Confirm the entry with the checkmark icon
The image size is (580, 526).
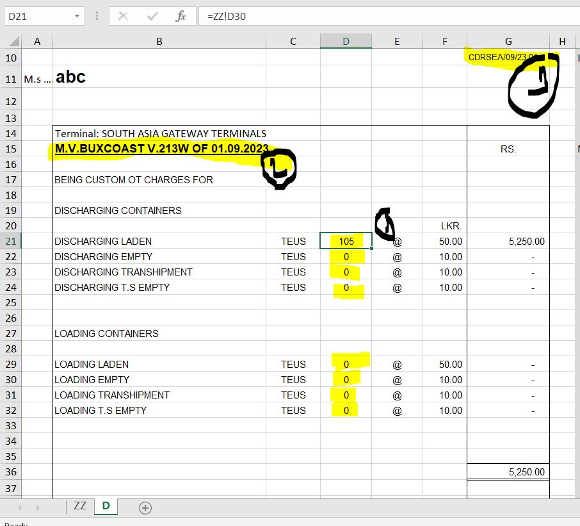click(152, 16)
